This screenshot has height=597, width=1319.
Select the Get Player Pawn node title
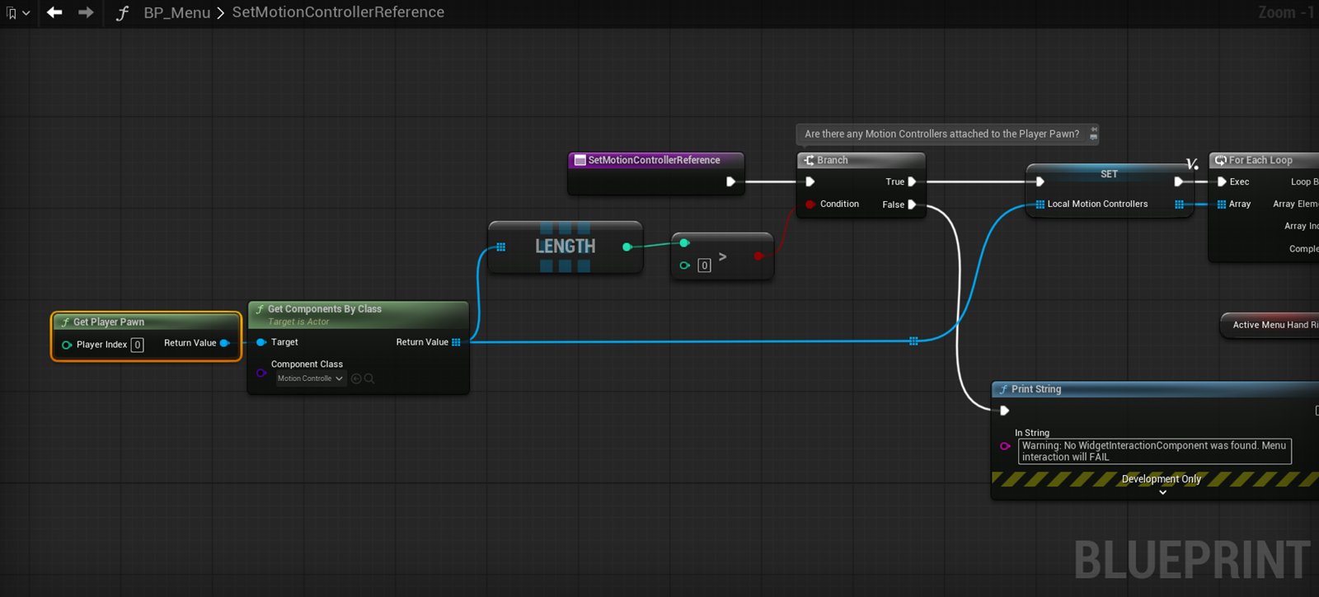(x=109, y=322)
